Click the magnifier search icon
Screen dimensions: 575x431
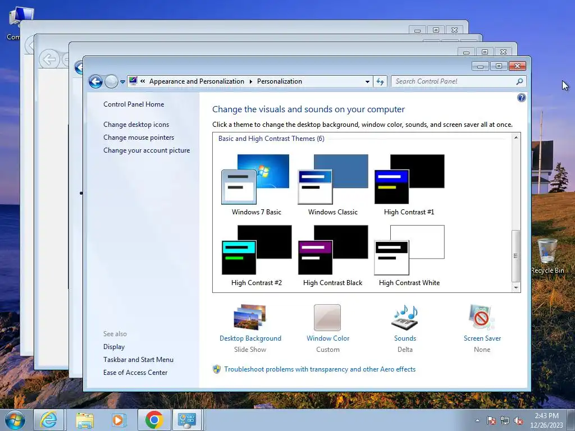pos(519,81)
